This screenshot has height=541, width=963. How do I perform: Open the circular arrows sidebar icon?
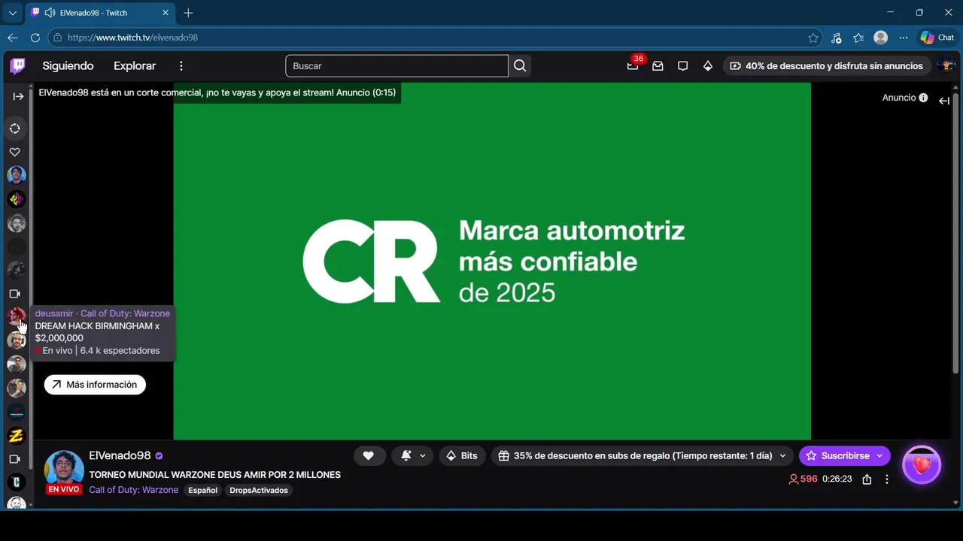click(x=15, y=128)
